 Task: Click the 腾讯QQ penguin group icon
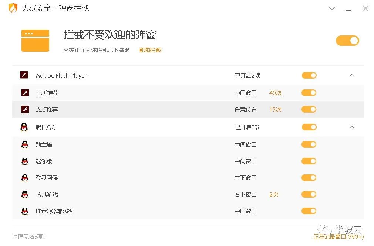coord(24,127)
